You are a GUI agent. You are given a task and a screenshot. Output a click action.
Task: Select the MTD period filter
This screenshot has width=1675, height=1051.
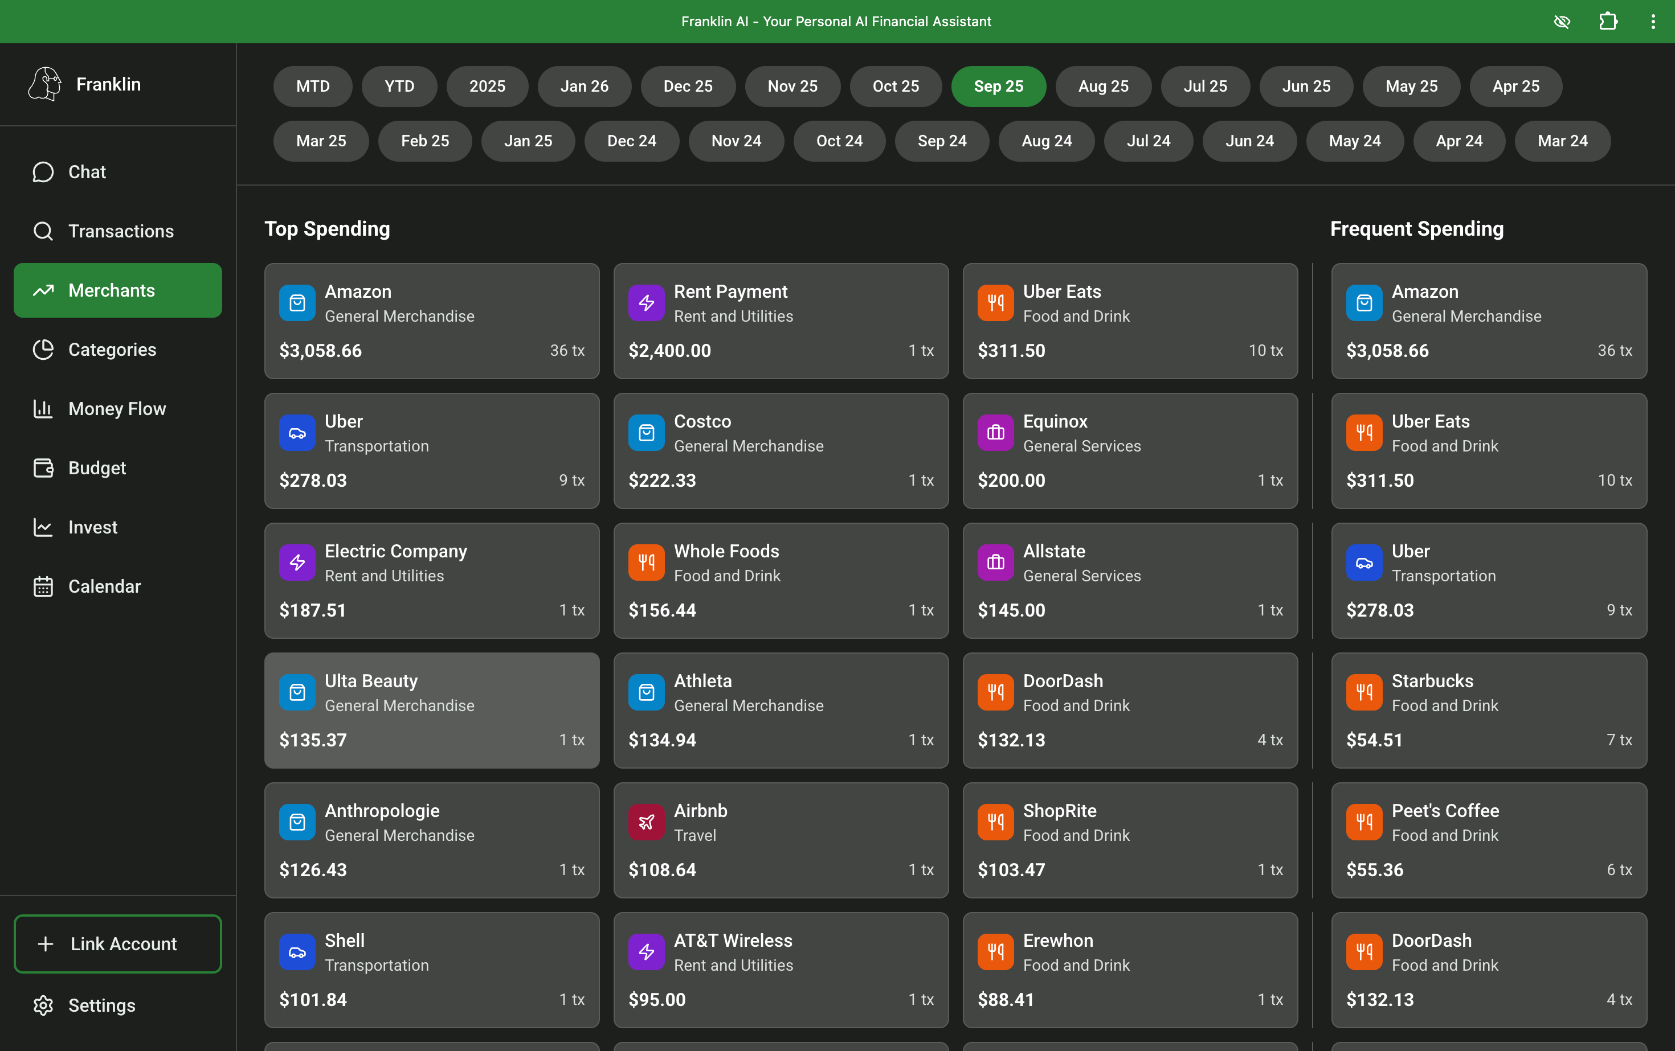313,86
